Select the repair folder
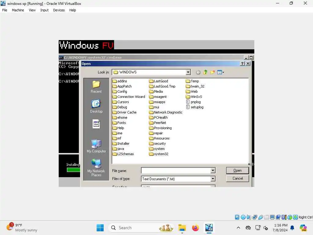Image resolution: width=313 pixels, height=235 pixels. tap(156, 133)
